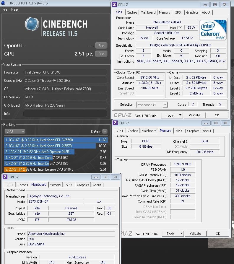Switch to Mainboard tab in top CPU-Z window

pos(148,12)
